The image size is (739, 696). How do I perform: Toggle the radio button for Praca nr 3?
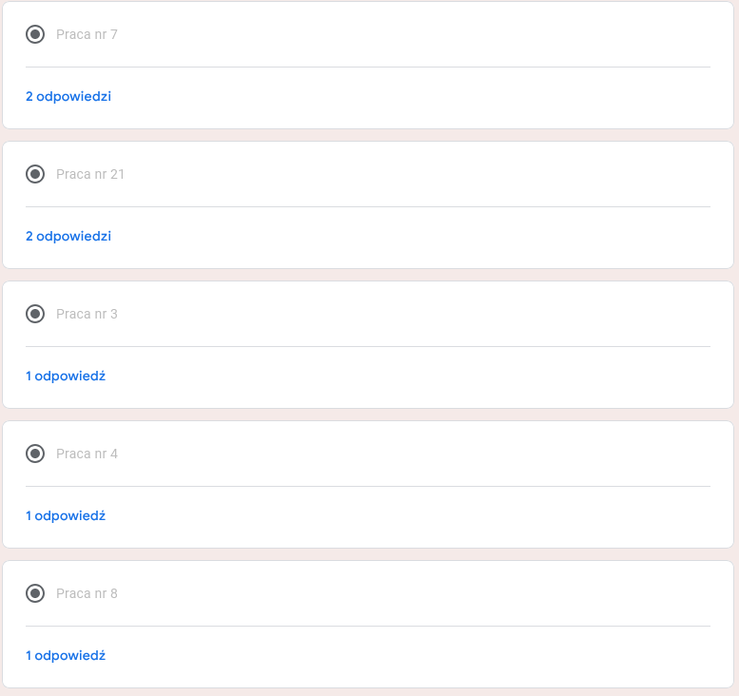tap(35, 314)
